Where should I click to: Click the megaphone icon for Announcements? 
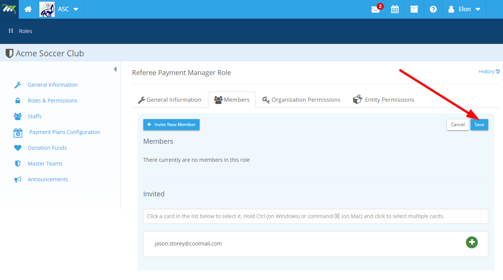pos(18,179)
